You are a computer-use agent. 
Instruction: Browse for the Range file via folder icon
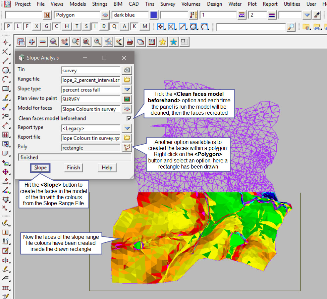tap(127, 80)
